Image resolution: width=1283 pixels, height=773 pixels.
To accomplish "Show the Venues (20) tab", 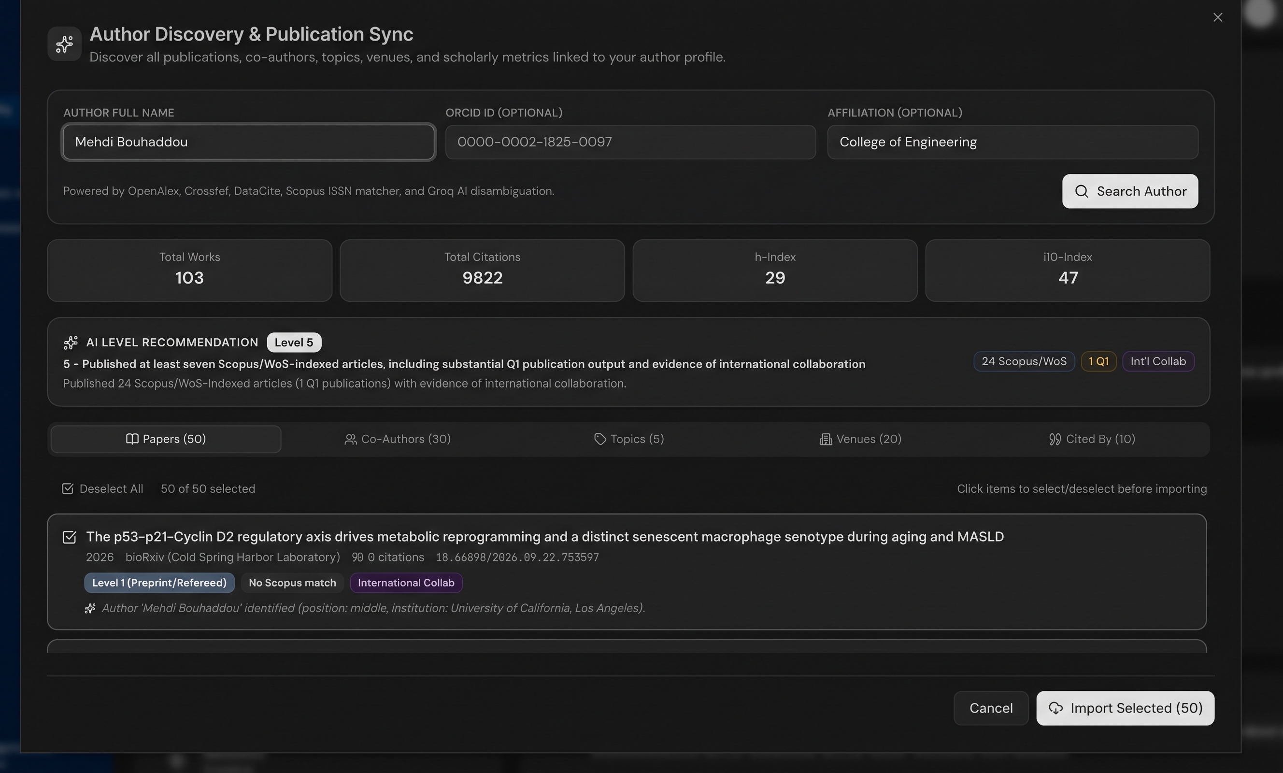I will (x=860, y=439).
